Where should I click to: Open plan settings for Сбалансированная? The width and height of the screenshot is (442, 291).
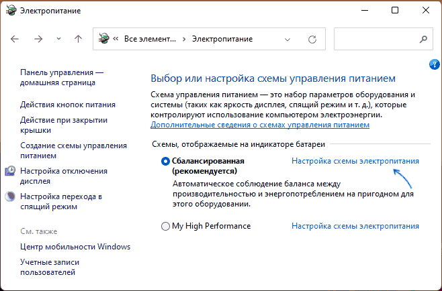point(355,161)
